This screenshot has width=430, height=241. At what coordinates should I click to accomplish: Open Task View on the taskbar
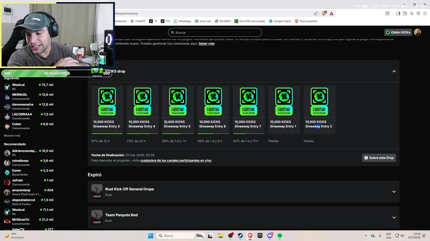coord(210,236)
